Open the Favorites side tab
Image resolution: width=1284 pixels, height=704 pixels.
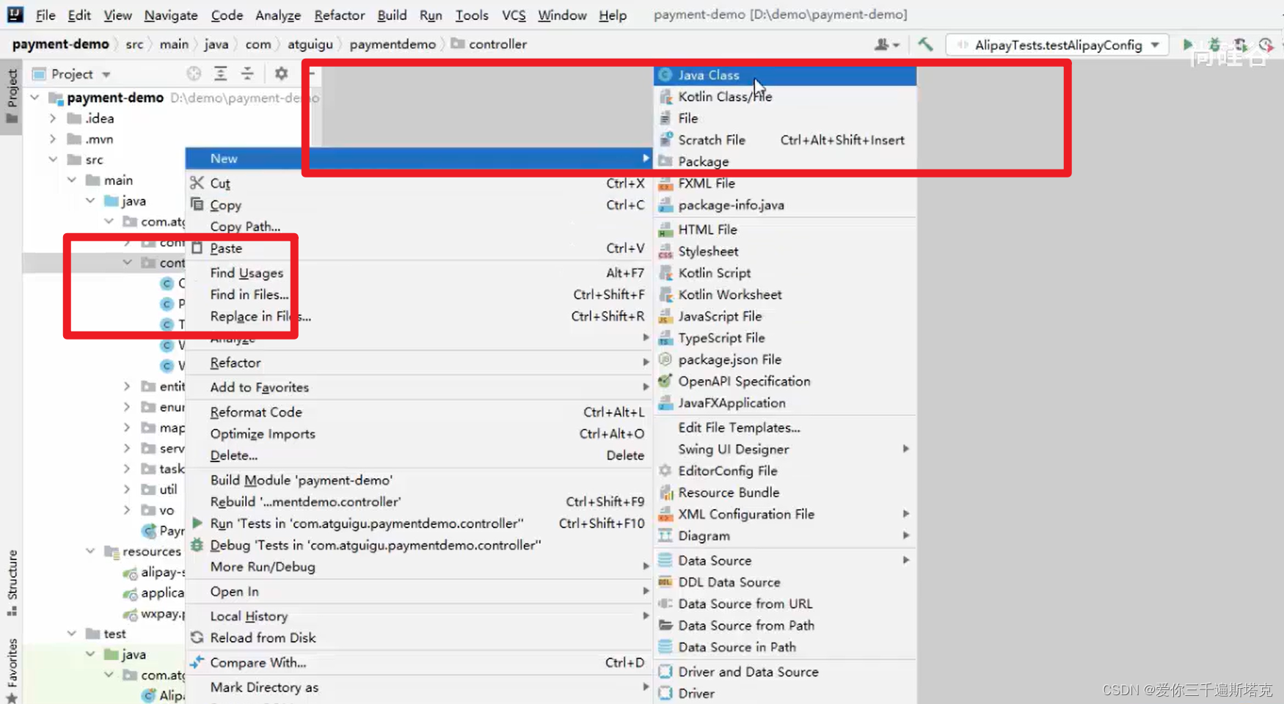pos(12,670)
